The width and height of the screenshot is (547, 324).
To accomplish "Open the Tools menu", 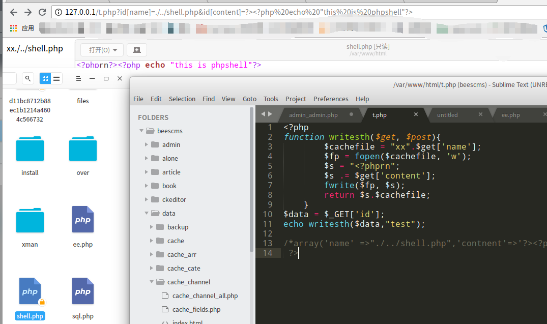I will [x=271, y=99].
